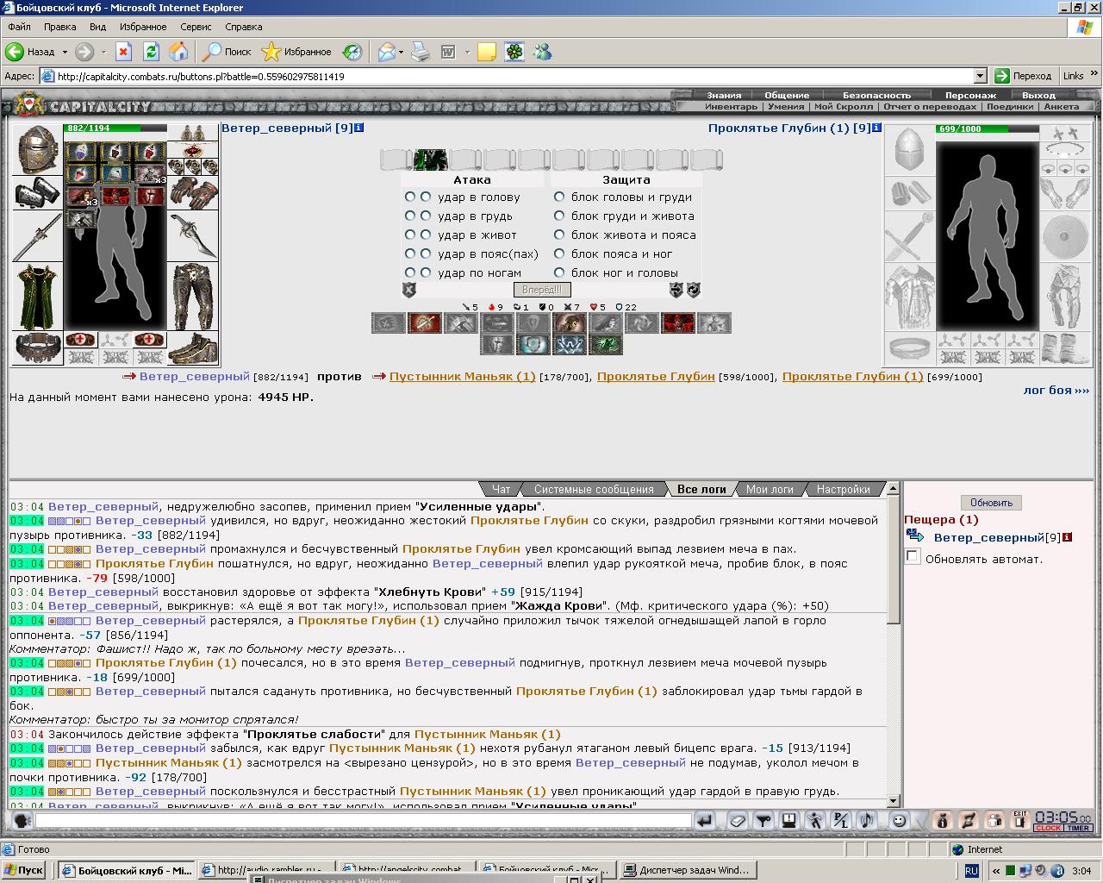Click the helmet item in left equipment panel
1103x883 pixels.
pos(37,148)
